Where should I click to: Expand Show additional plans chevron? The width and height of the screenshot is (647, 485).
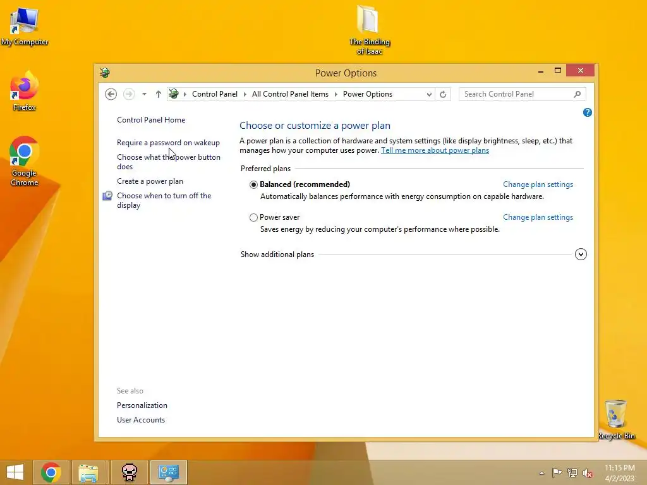pyautogui.click(x=581, y=254)
